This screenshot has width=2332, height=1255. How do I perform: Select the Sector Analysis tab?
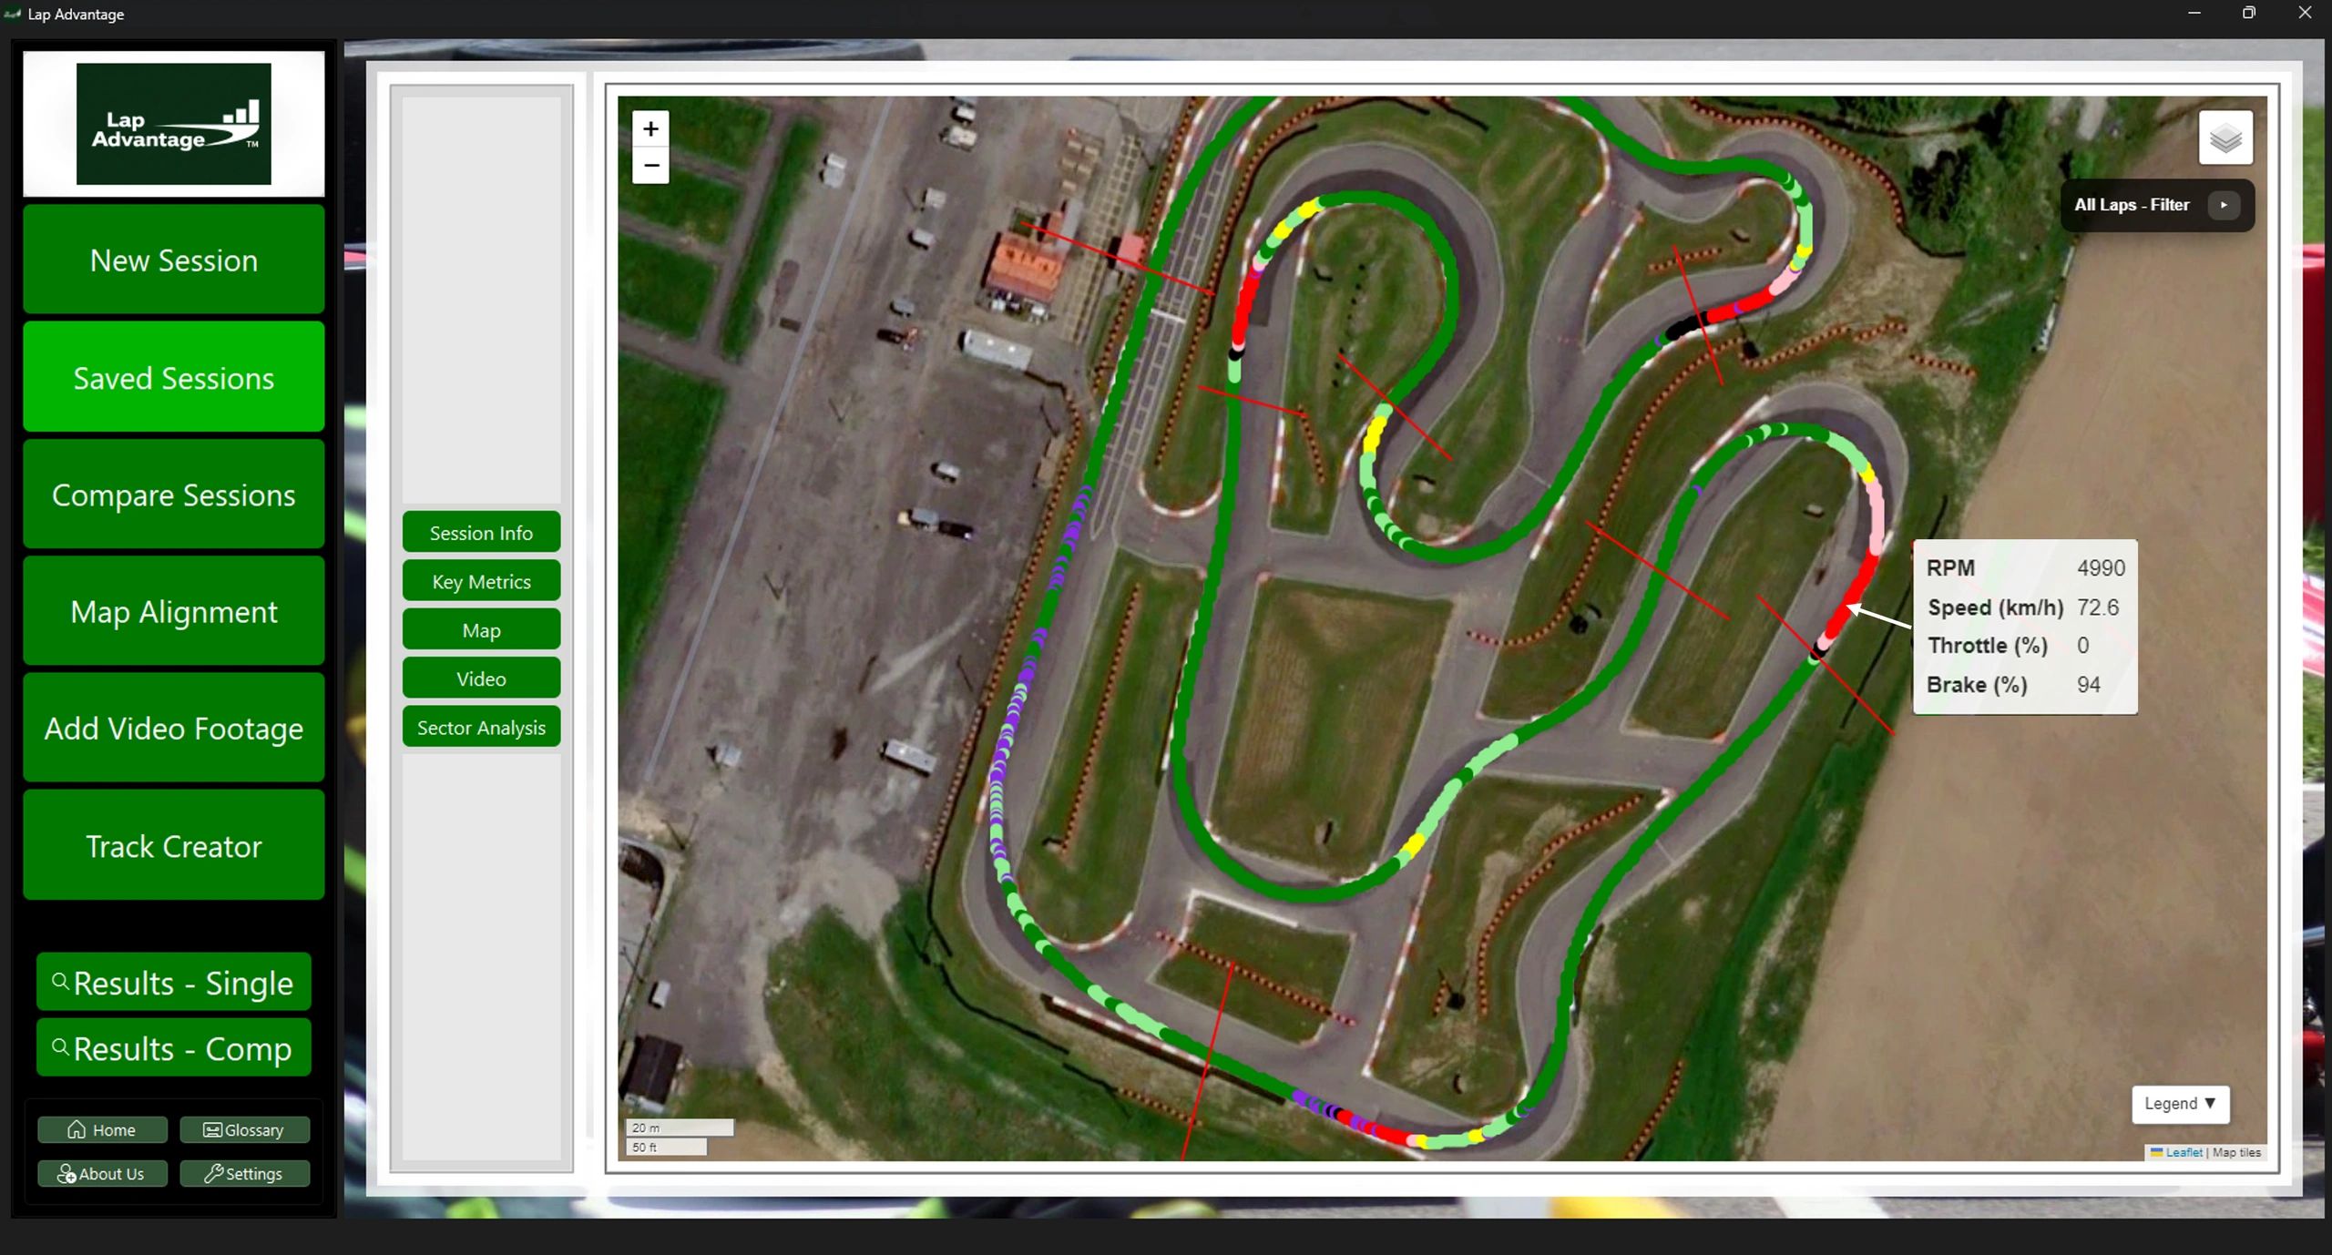(x=481, y=727)
